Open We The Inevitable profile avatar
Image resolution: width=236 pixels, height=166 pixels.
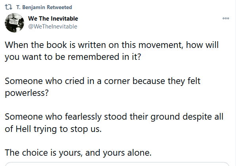point(14,23)
